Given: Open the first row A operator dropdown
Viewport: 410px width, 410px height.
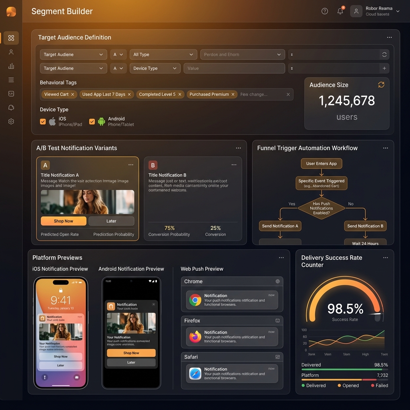Looking at the screenshot, I should 118,54.
